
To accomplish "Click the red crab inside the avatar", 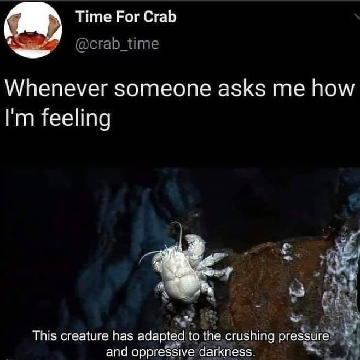I will [32, 41].
